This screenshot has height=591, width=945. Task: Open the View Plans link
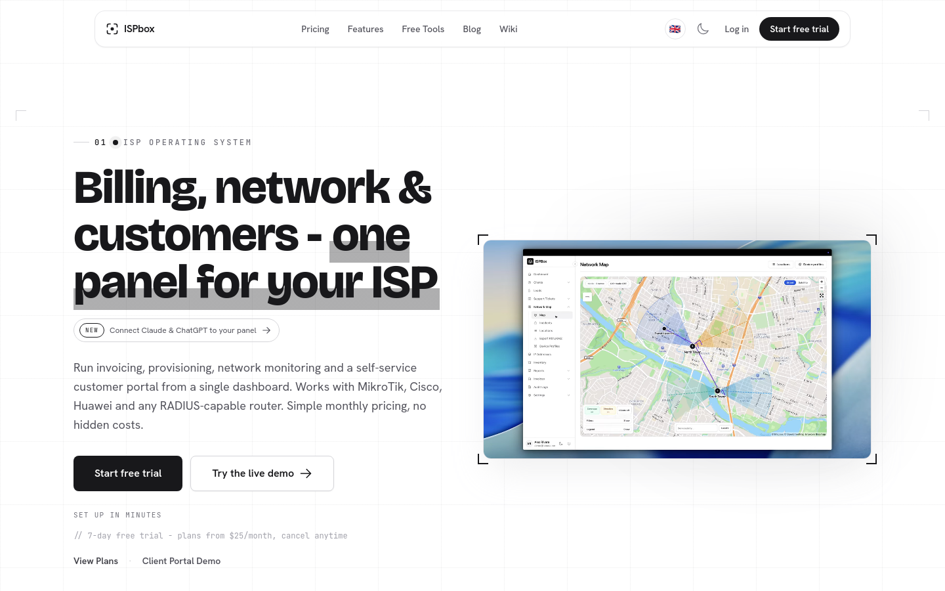click(96, 561)
